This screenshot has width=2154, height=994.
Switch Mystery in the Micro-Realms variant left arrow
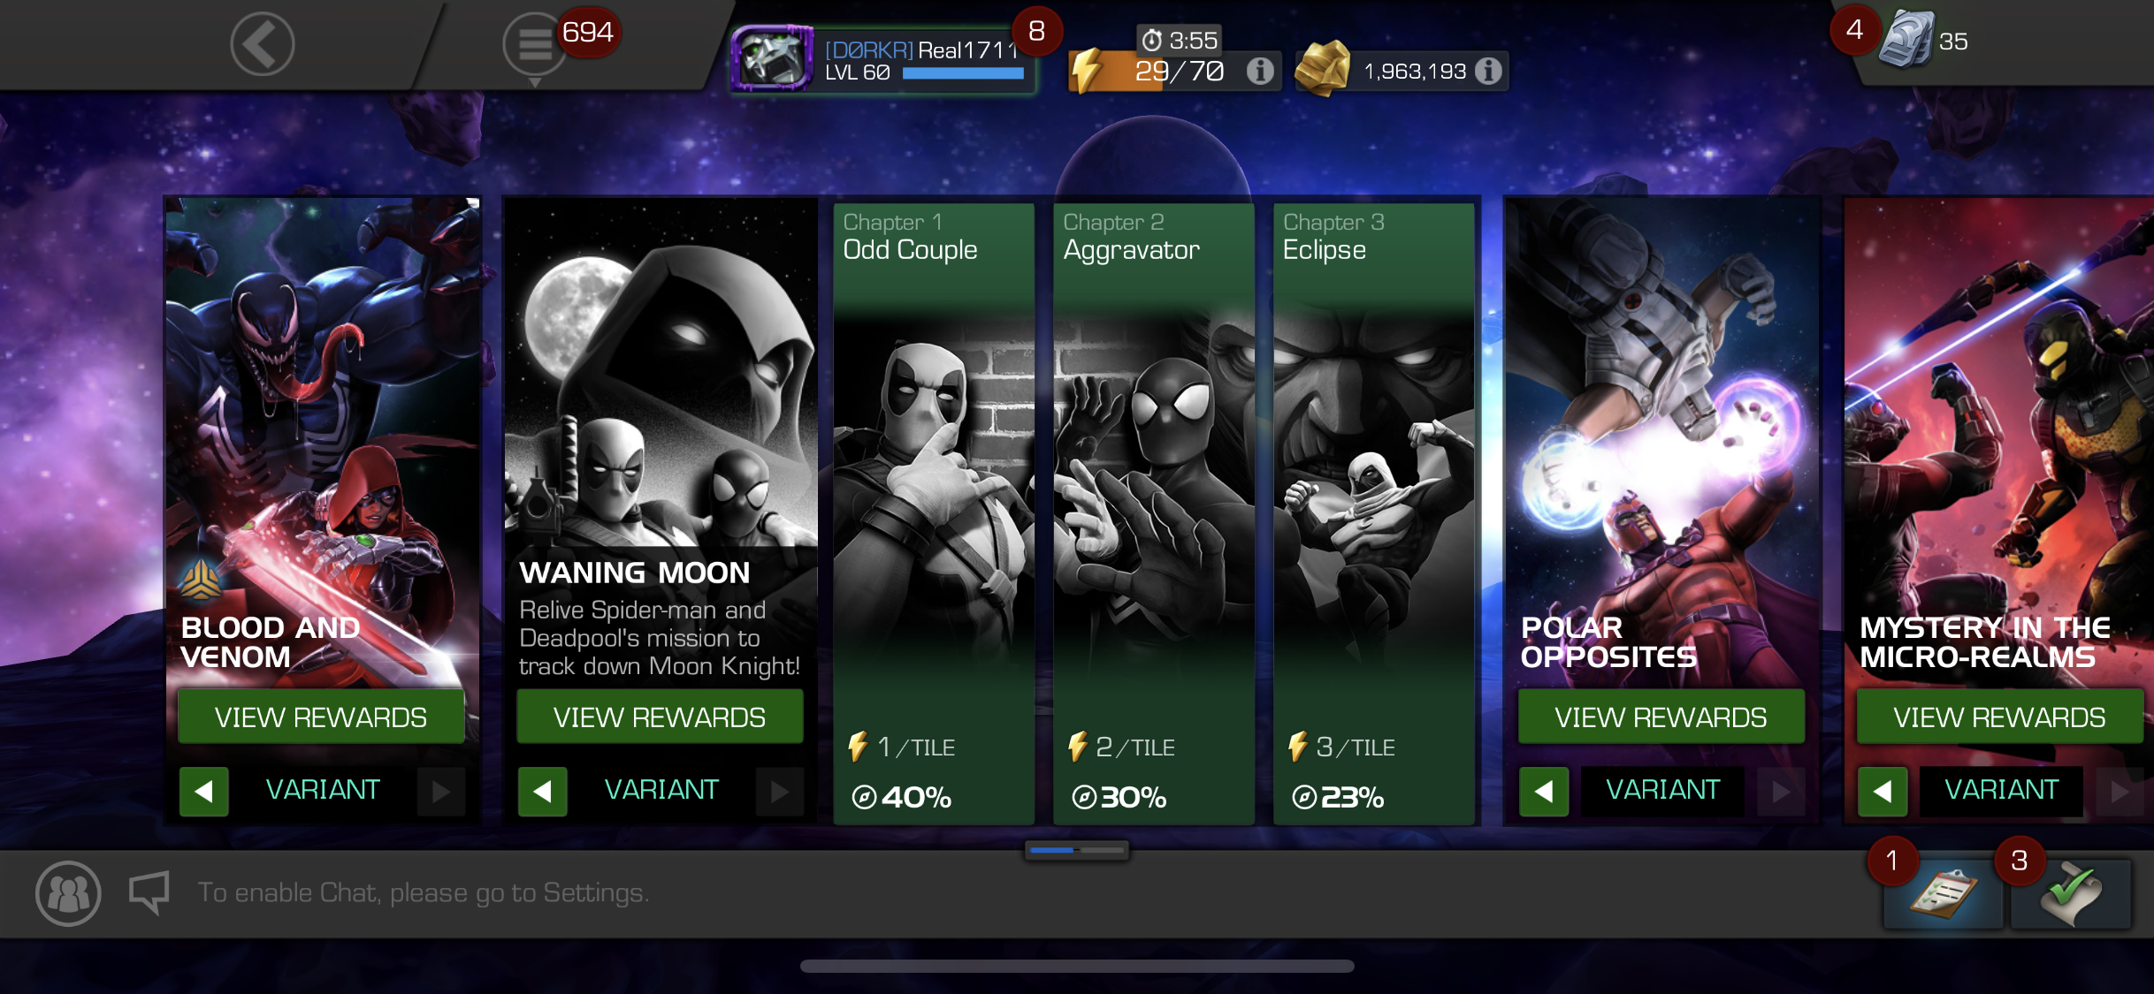(1883, 791)
